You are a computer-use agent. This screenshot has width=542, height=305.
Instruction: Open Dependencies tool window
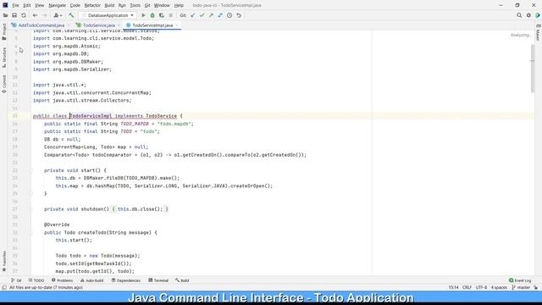(126, 280)
